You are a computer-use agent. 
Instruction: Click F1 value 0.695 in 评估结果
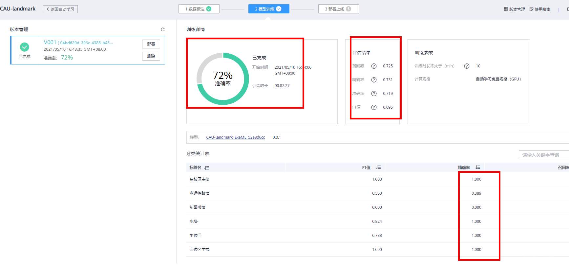coord(388,107)
